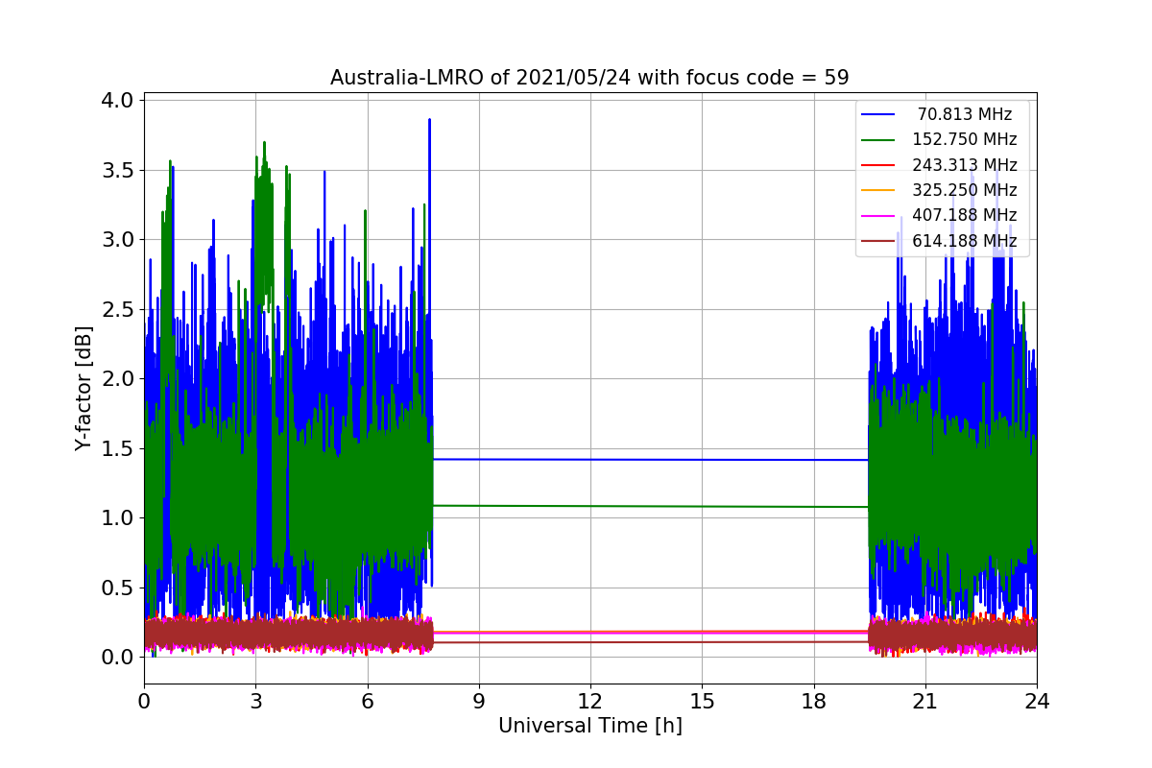
Task: Select the 407.188 MHz legend label
Action: 965,215
